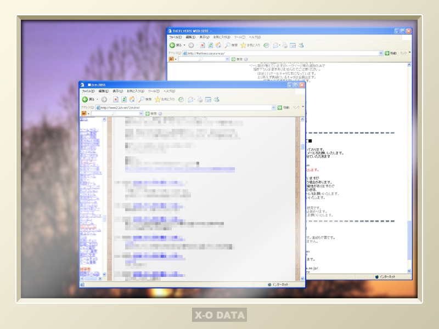
Task: Open ツール (Tools) menu in 2ch BBS window
Action: tap(153, 91)
